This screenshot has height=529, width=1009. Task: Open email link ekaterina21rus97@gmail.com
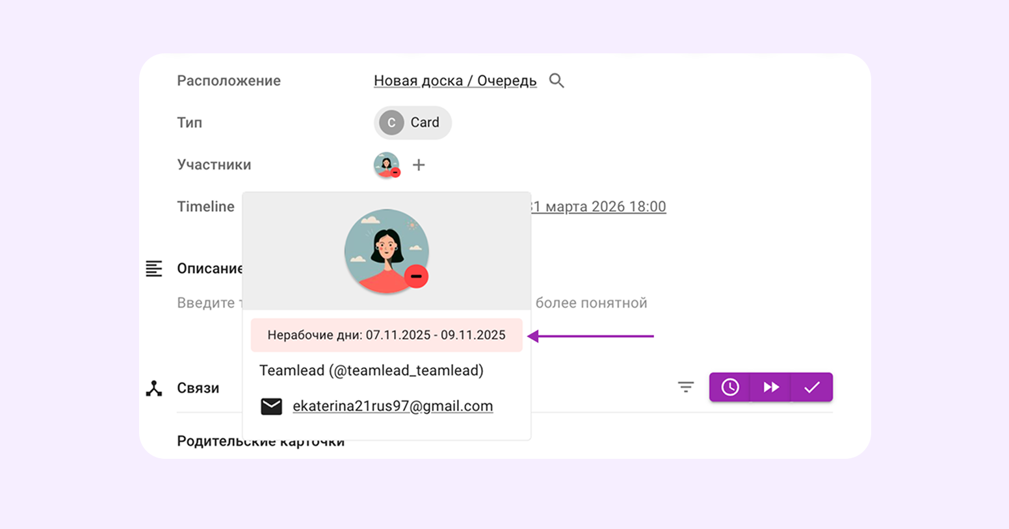[393, 406]
